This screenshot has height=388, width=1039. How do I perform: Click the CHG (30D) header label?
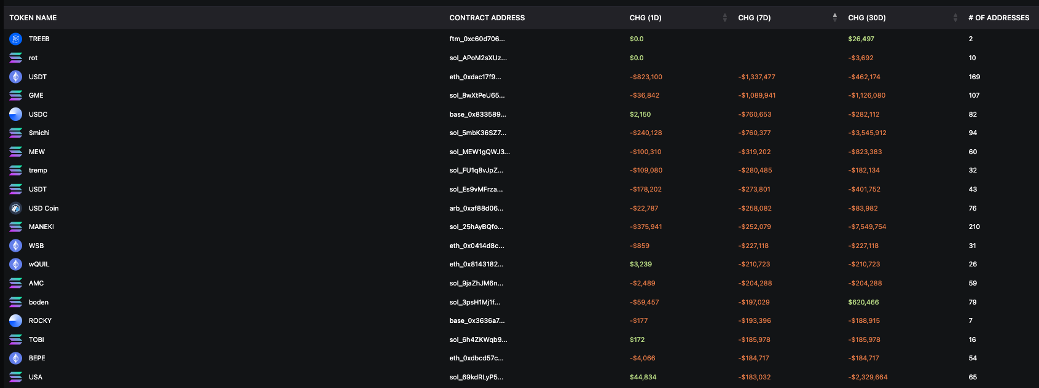(867, 18)
